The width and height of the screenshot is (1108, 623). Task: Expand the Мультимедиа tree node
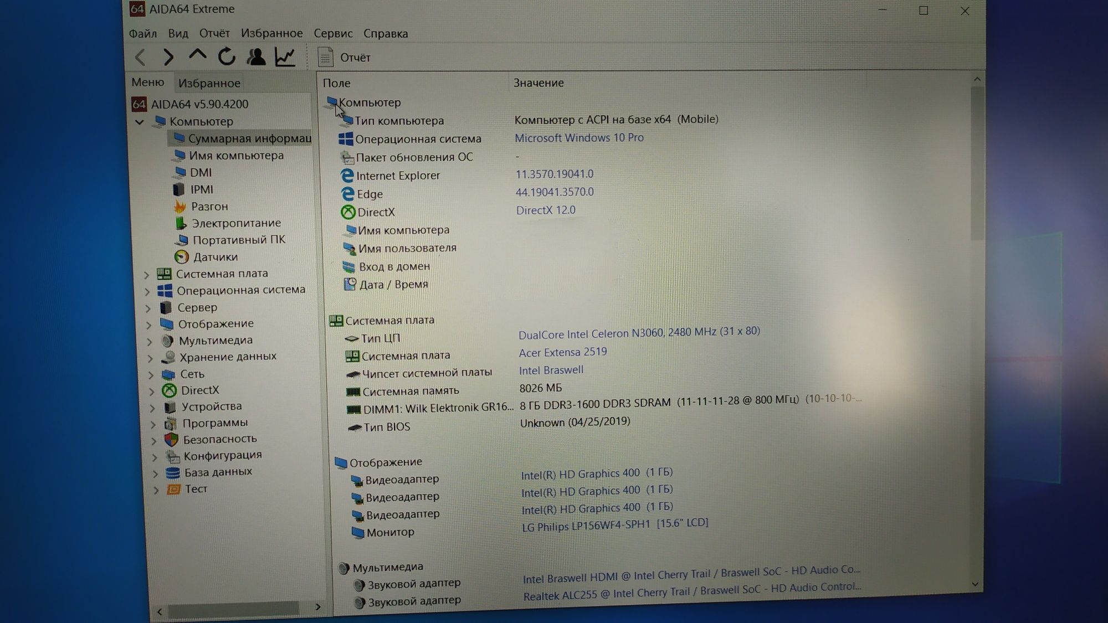(150, 342)
